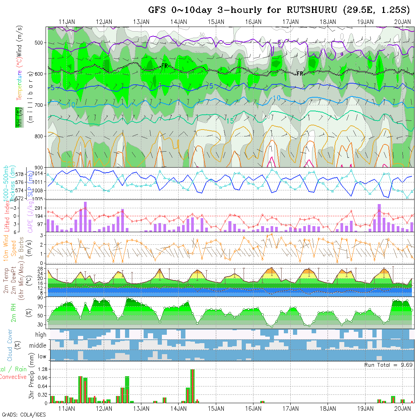Click the 19JAN label on bottom axis
The image size is (418, 418).
(x=365, y=408)
